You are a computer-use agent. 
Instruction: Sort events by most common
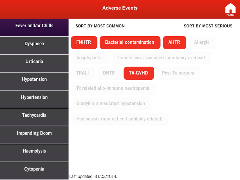click(100, 26)
